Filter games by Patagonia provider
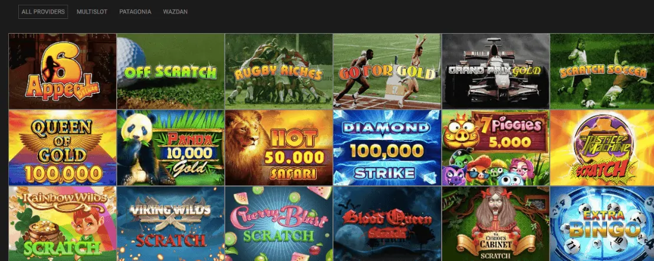Screen dimensions: 654x261 pyautogui.click(x=135, y=12)
